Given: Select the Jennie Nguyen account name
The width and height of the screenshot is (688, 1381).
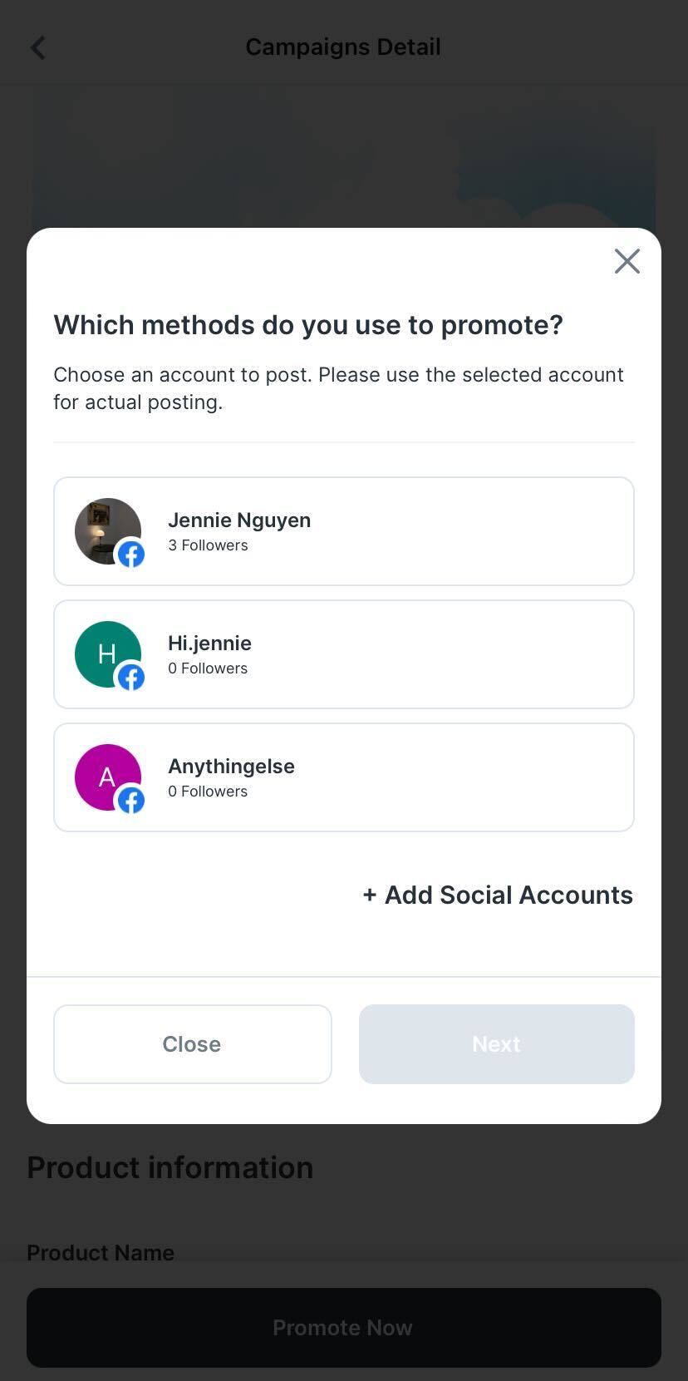Looking at the screenshot, I should click(239, 520).
